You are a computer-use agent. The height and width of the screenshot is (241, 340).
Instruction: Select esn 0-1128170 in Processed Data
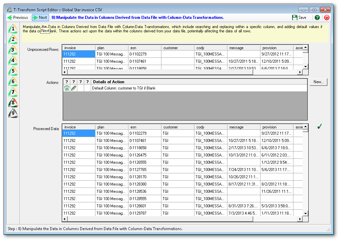coord(145,177)
